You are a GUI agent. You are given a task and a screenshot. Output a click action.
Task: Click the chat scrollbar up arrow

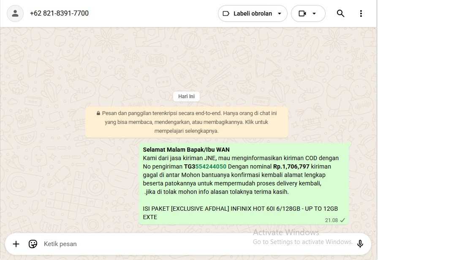(x=375, y=29)
